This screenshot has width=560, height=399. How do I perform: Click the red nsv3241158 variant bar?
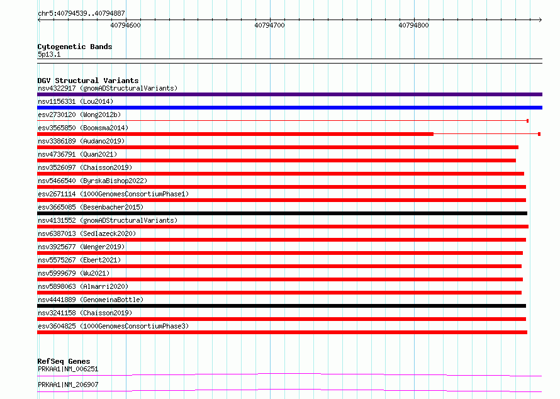pyautogui.click(x=281, y=319)
